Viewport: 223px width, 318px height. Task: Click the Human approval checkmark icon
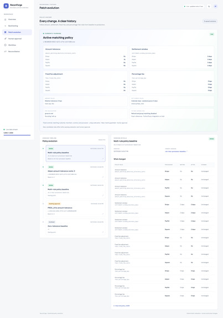click(x=5, y=38)
